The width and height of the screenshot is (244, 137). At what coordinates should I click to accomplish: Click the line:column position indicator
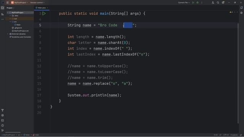click(x=215, y=135)
